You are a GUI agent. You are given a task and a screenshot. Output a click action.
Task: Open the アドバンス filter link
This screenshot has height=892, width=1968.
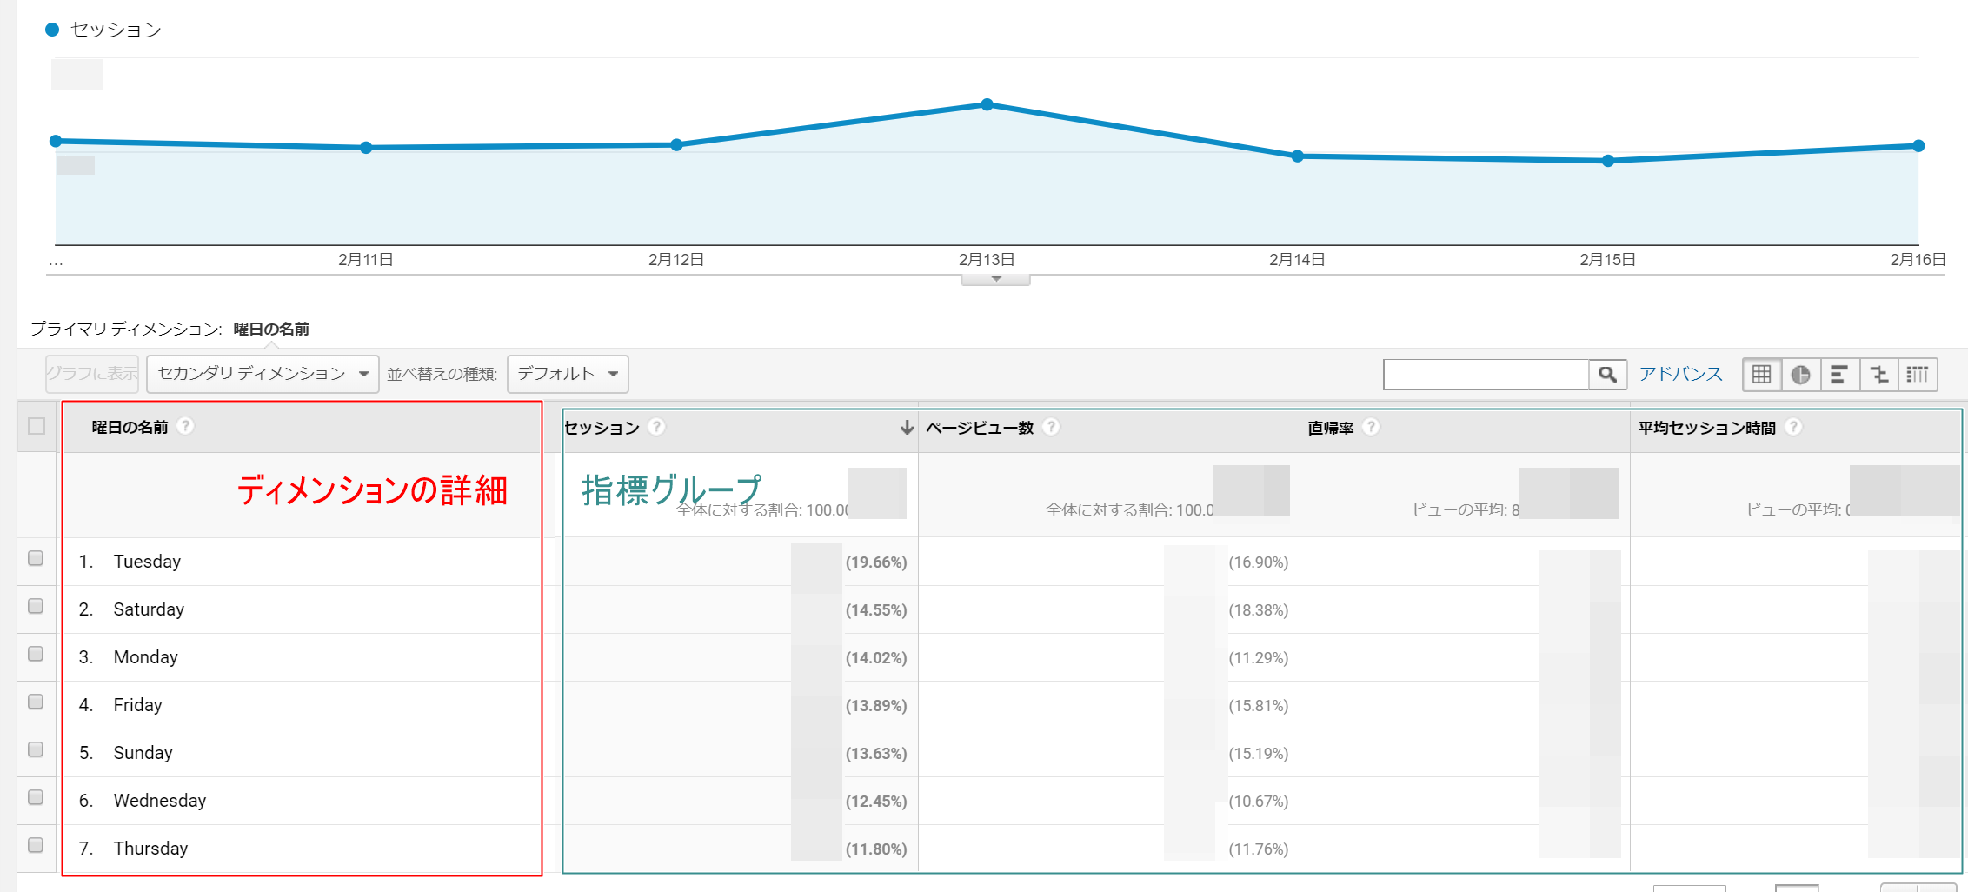tap(1680, 374)
